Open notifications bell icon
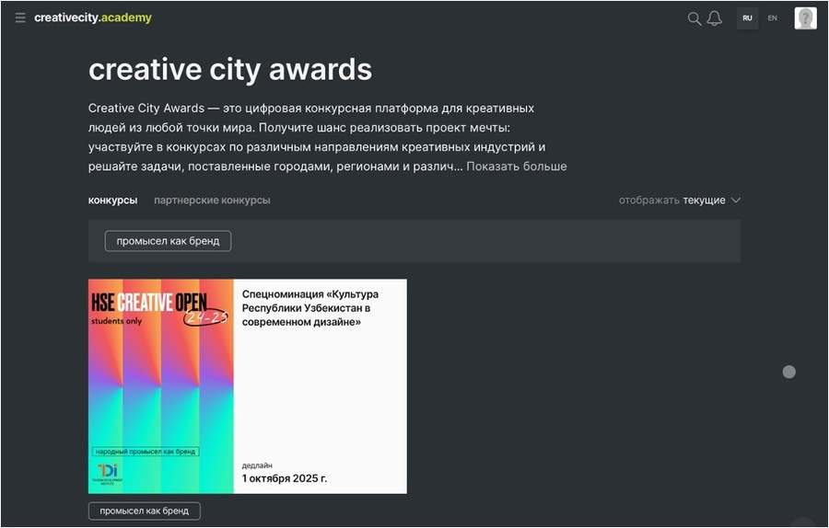The width and height of the screenshot is (829, 528). pos(714,18)
